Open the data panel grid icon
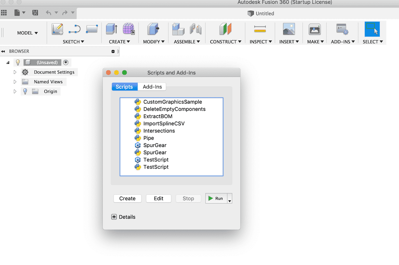The image size is (399, 265). point(4,12)
